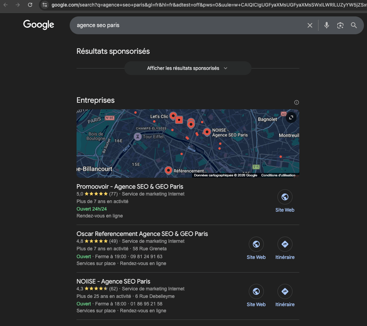Image resolution: width=367 pixels, height=326 pixels.
Task: Click Conditions d'utilisation on the map
Action: 278,175
